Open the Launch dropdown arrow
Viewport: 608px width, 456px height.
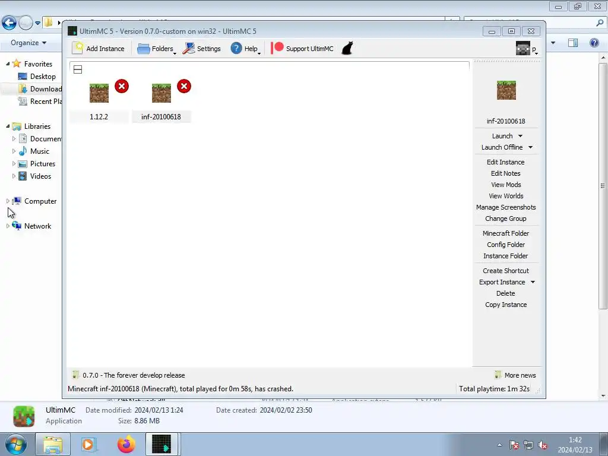520,136
